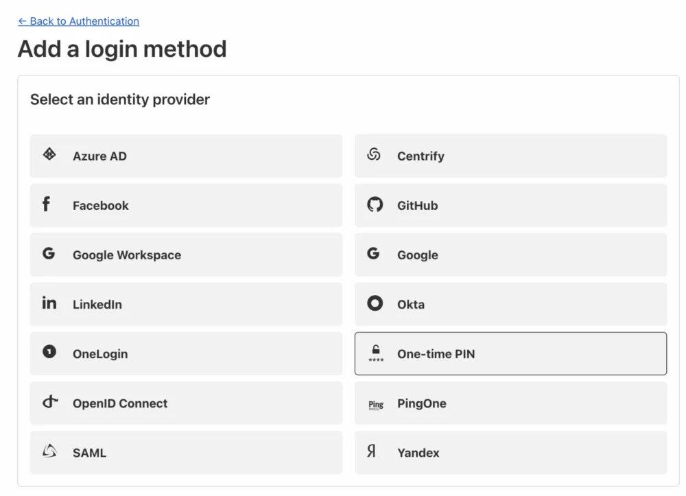The width and height of the screenshot is (686, 496).
Task: Click the GitHub octocat icon
Action: (375, 204)
